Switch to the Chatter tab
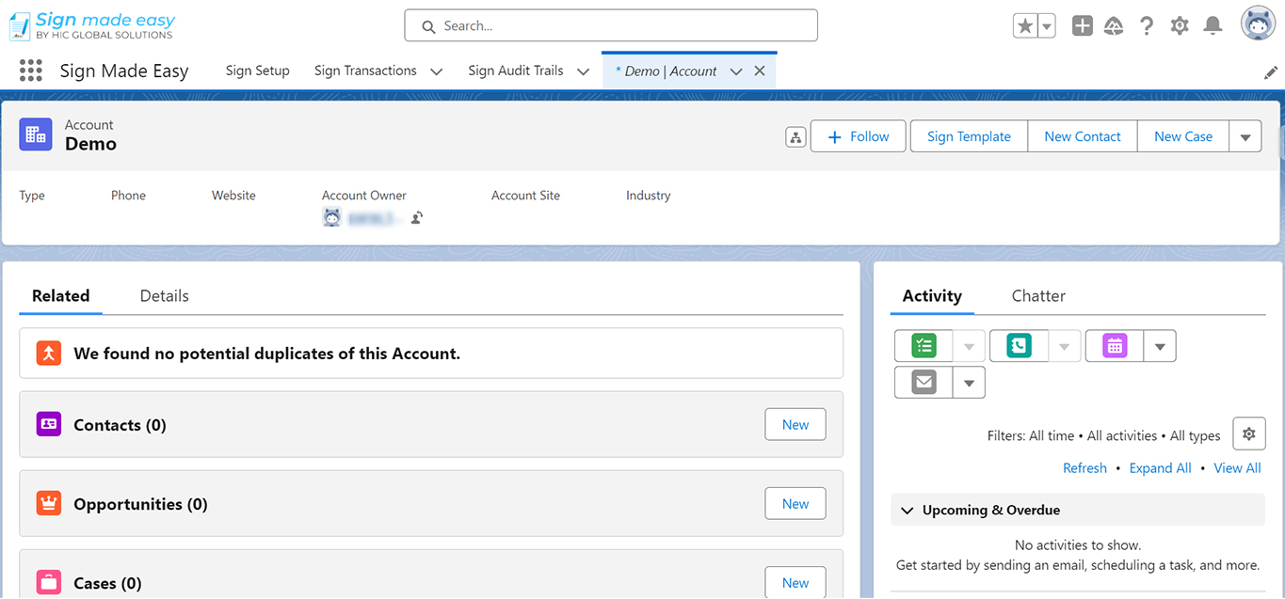Screen dimensions: 1285x599 (1038, 295)
